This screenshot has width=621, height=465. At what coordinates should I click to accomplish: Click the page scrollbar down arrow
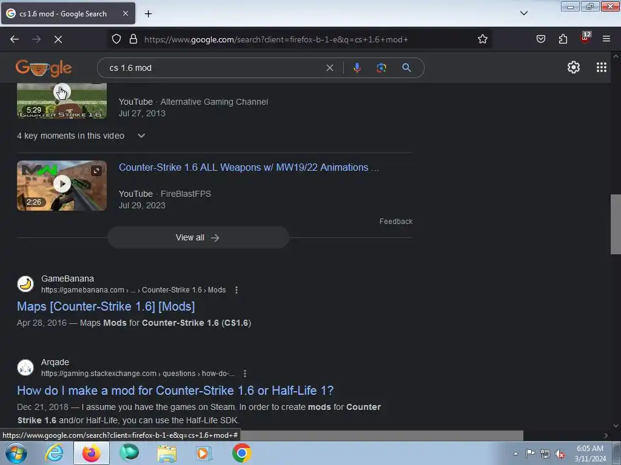(616, 426)
